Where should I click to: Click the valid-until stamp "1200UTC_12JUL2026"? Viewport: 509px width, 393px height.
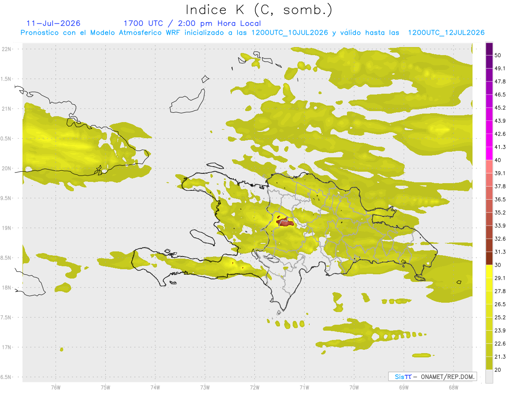click(x=446, y=33)
